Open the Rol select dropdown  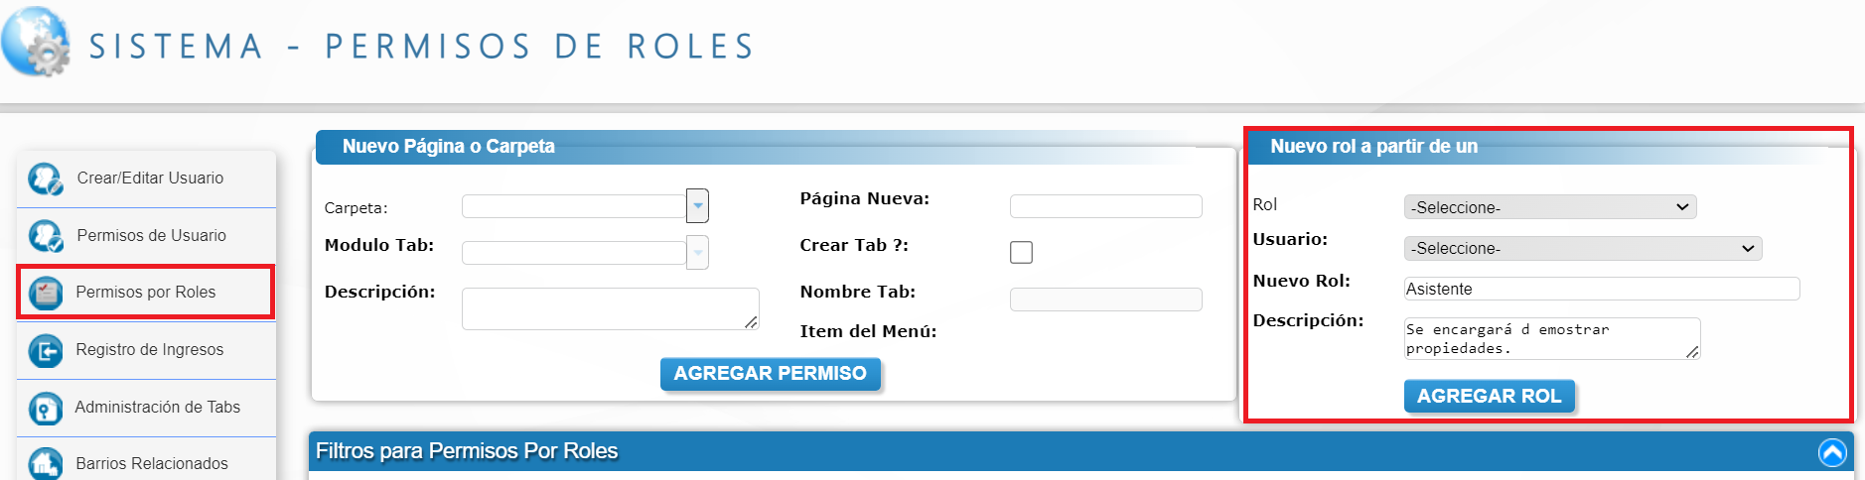pyautogui.click(x=1550, y=207)
